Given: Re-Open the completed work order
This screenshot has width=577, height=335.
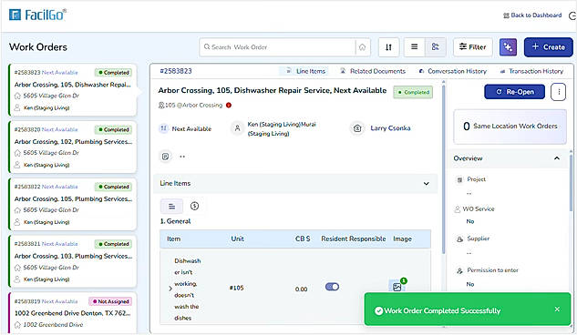Looking at the screenshot, I should pos(514,92).
